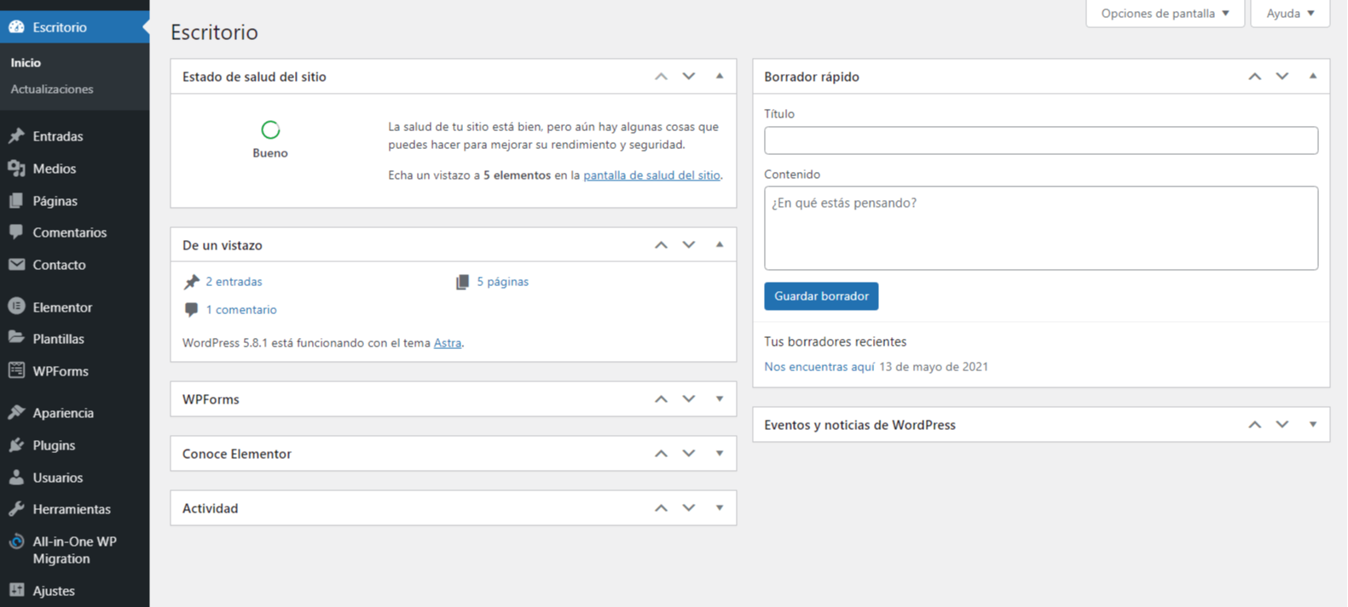The width and height of the screenshot is (1348, 607).
Task: Open WPForms via its sidebar icon
Action: tap(16, 370)
